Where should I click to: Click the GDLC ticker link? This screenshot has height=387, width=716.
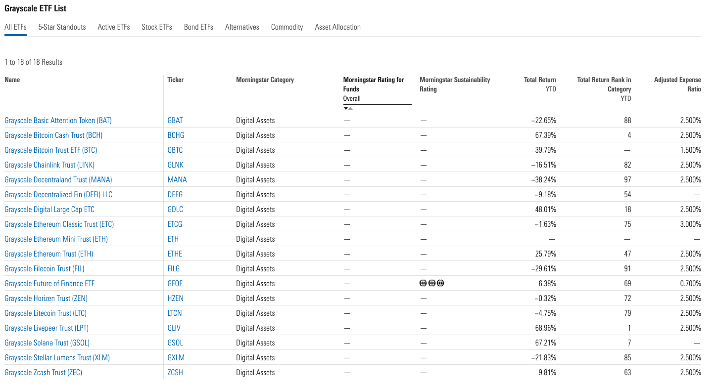pyautogui.click(x=175, y=210)
